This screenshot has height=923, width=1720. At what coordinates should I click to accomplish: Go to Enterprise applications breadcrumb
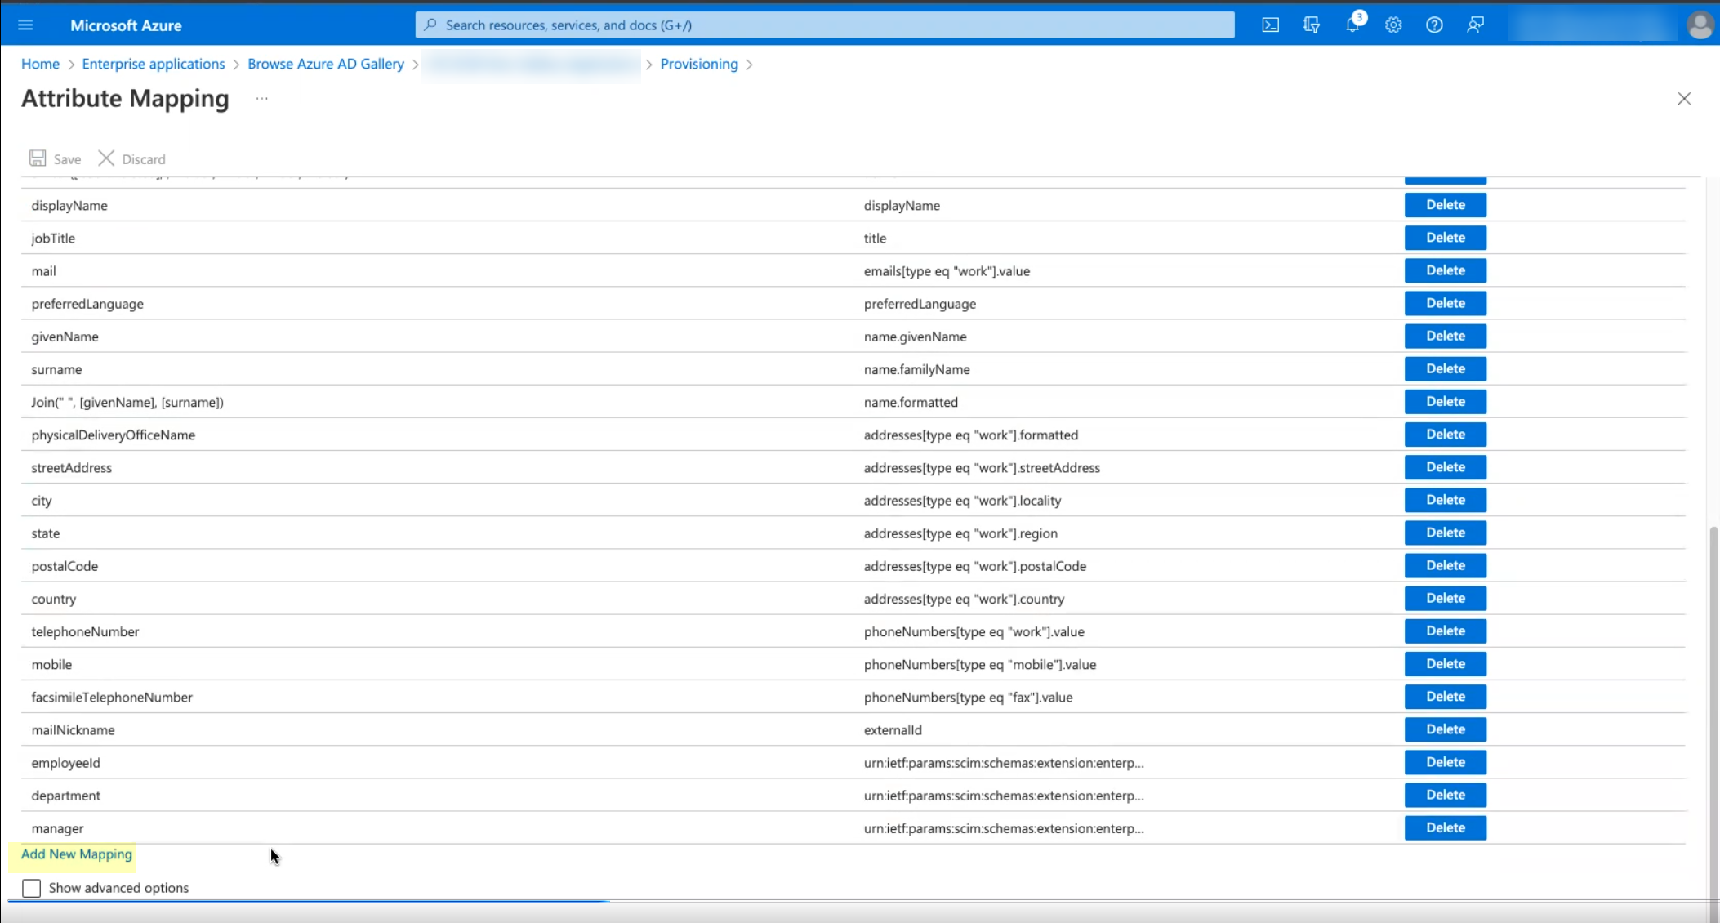click(154, 64)
